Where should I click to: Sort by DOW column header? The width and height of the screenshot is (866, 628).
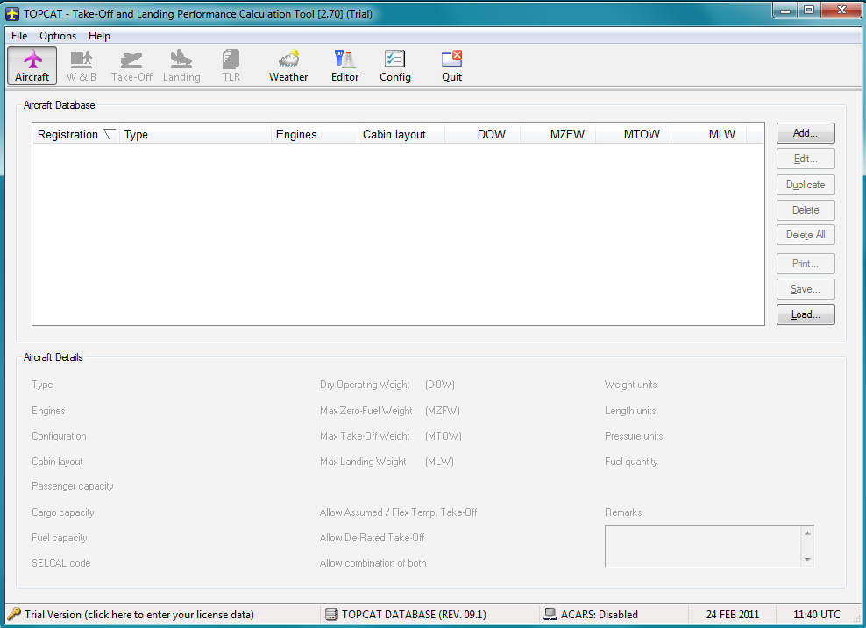482,134
